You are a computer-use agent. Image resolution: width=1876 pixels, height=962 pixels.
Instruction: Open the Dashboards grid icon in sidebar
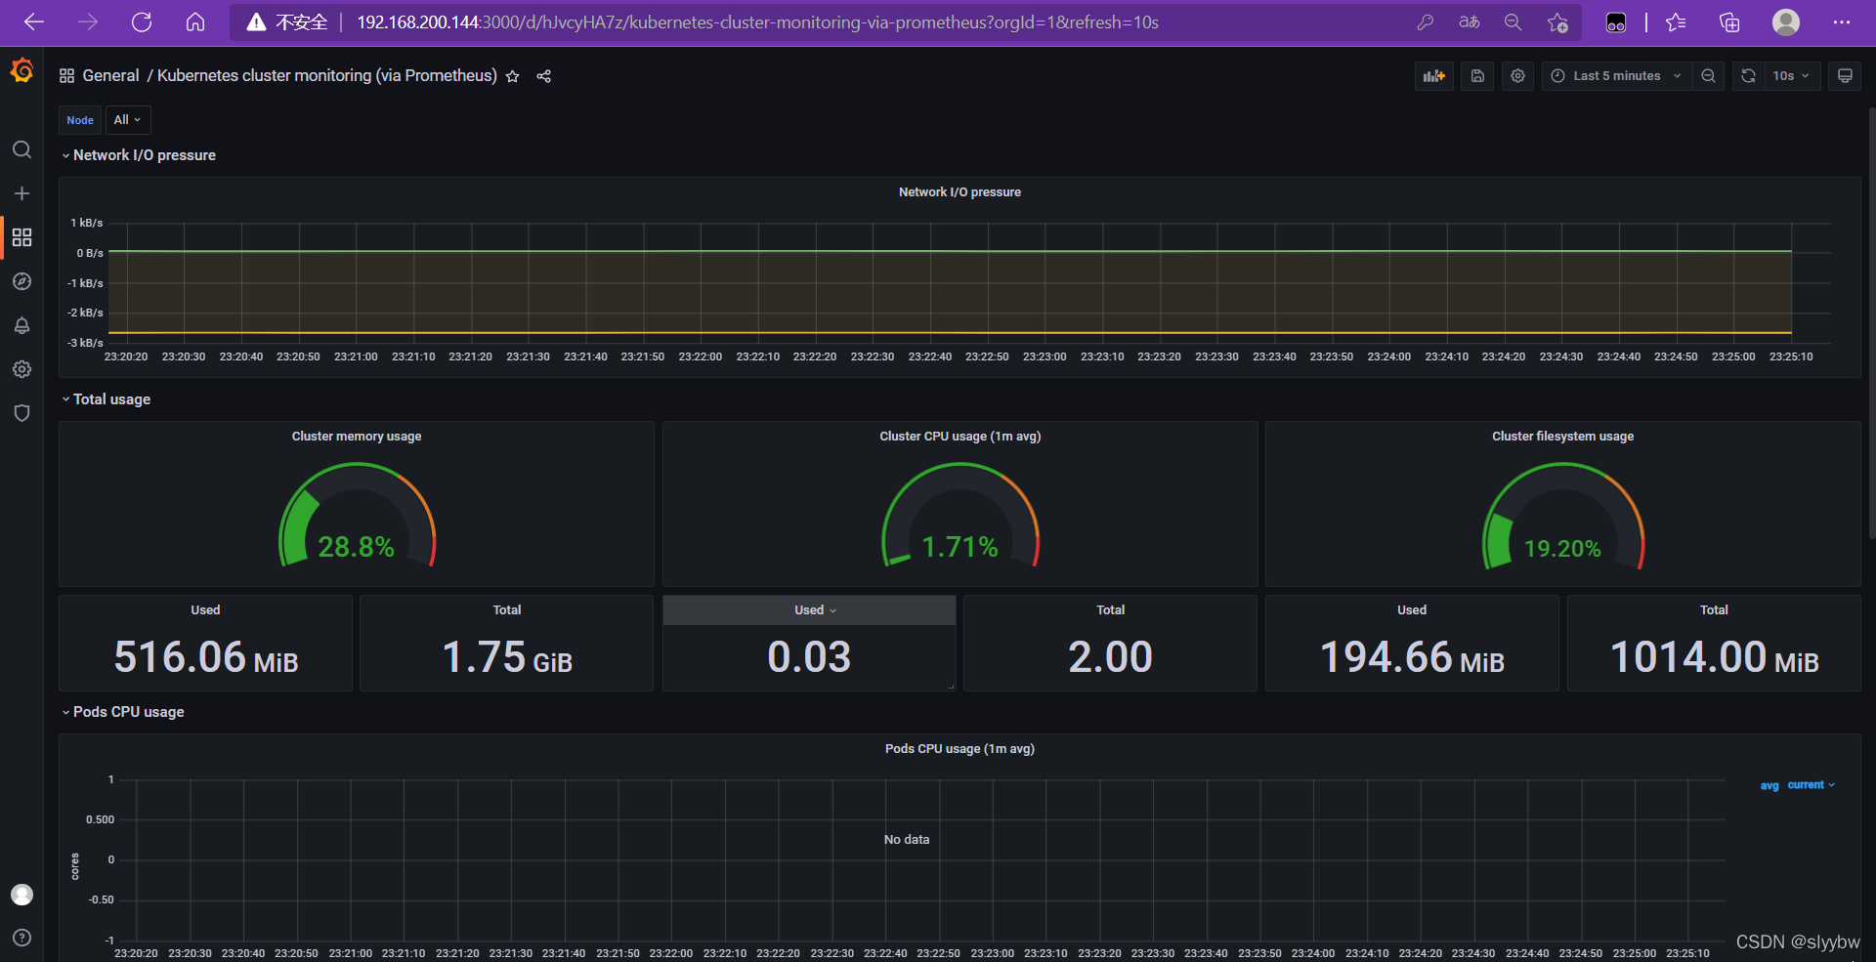point(21,237)
